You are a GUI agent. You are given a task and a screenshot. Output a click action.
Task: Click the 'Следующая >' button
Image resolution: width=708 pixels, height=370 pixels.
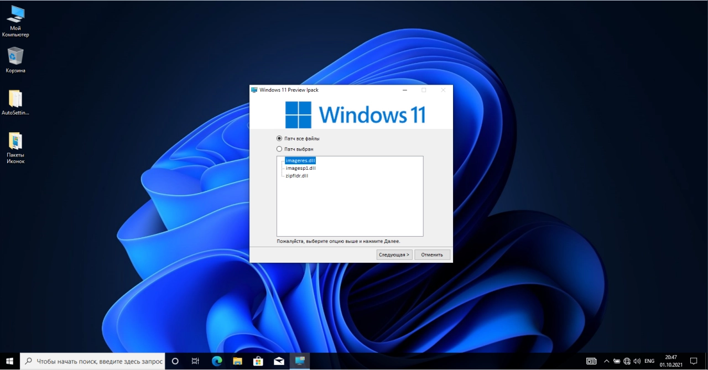[394, 255]
